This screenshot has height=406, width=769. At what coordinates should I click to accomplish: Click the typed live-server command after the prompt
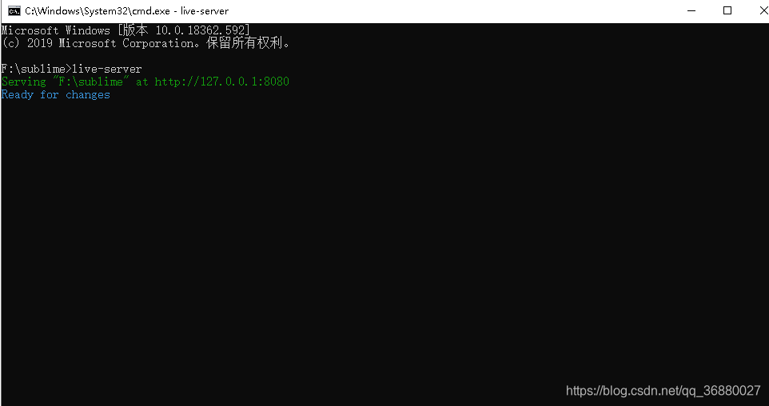point(107,70)
